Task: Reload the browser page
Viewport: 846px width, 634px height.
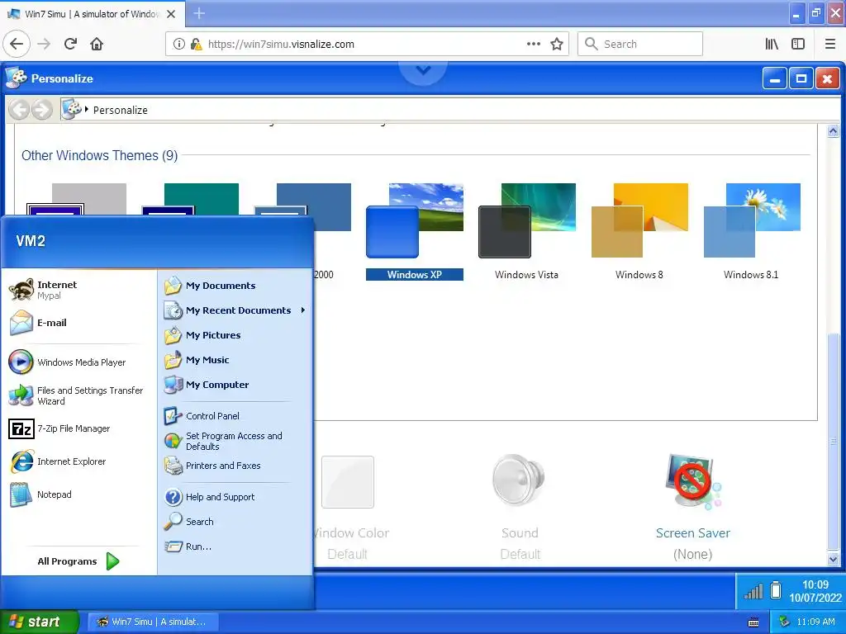Action: pyautogui.click(x=71, y=44)
